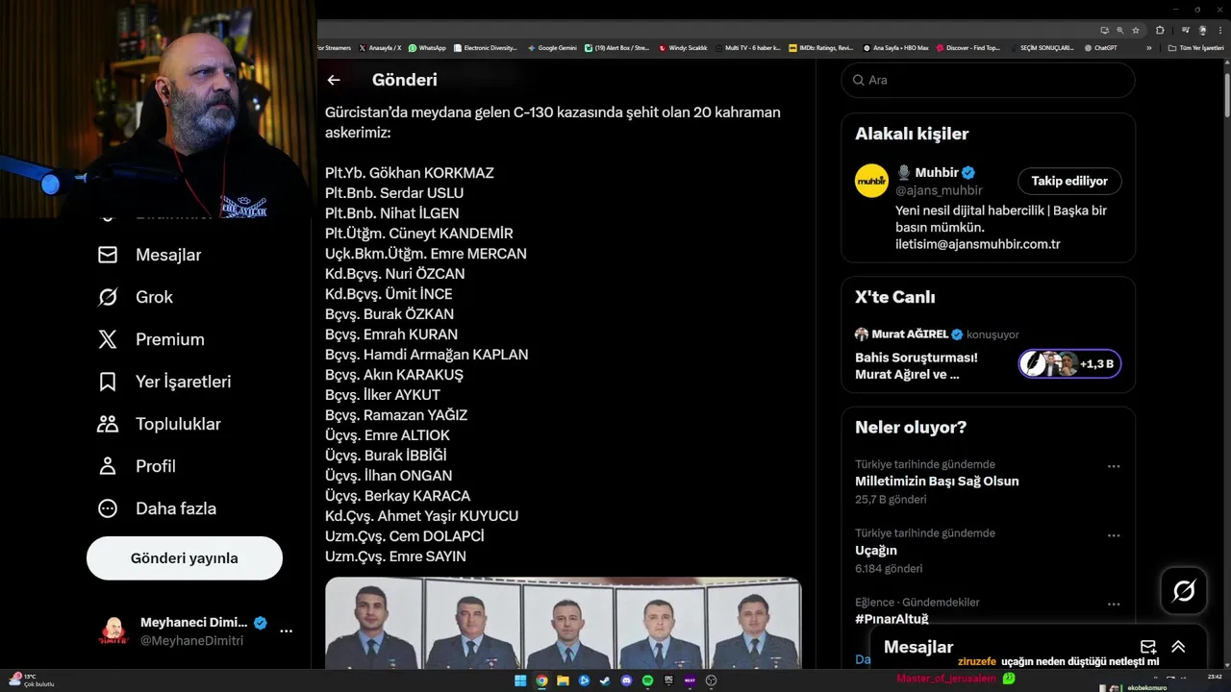The image size is (1231, 692).
Task: Click Windows Start button
Action: [520, 680]
